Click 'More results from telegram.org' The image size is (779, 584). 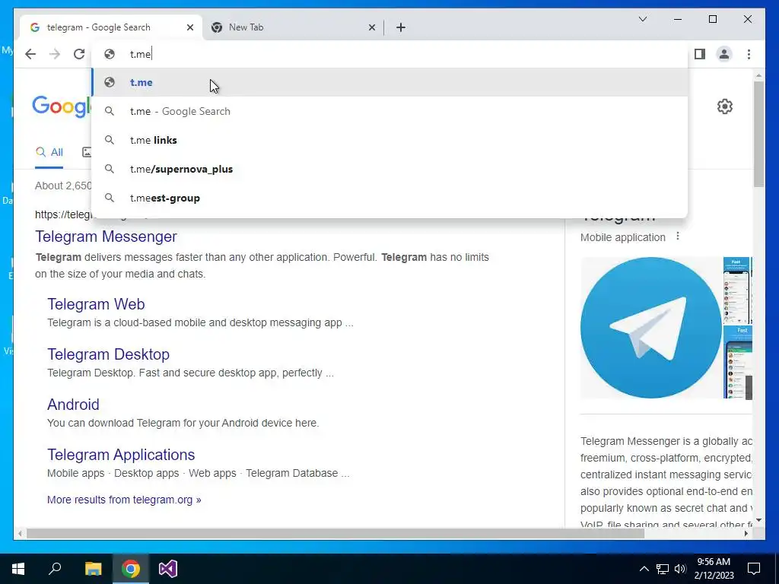point(124,500)
